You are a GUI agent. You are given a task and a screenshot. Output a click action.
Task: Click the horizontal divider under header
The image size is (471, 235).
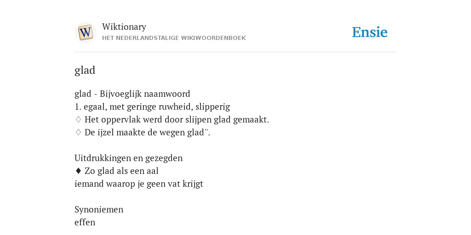235,52
